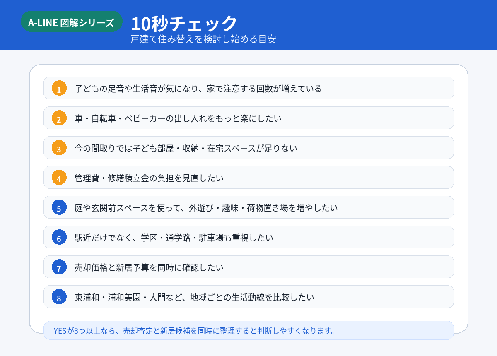
Task: Click the orange number 1 circle
Action: click(59, 88)
